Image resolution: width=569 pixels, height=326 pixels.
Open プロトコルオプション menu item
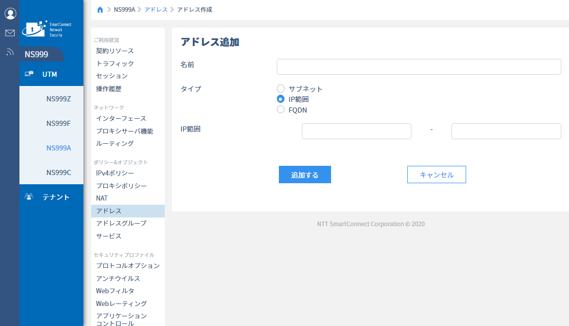pyautogui.click(x=128, y=266)
